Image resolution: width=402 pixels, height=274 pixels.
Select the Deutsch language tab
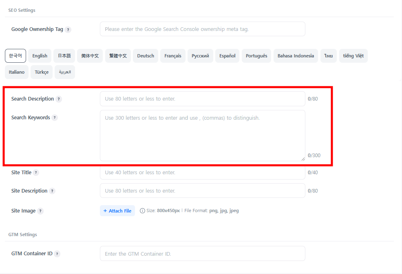(146, 56)
